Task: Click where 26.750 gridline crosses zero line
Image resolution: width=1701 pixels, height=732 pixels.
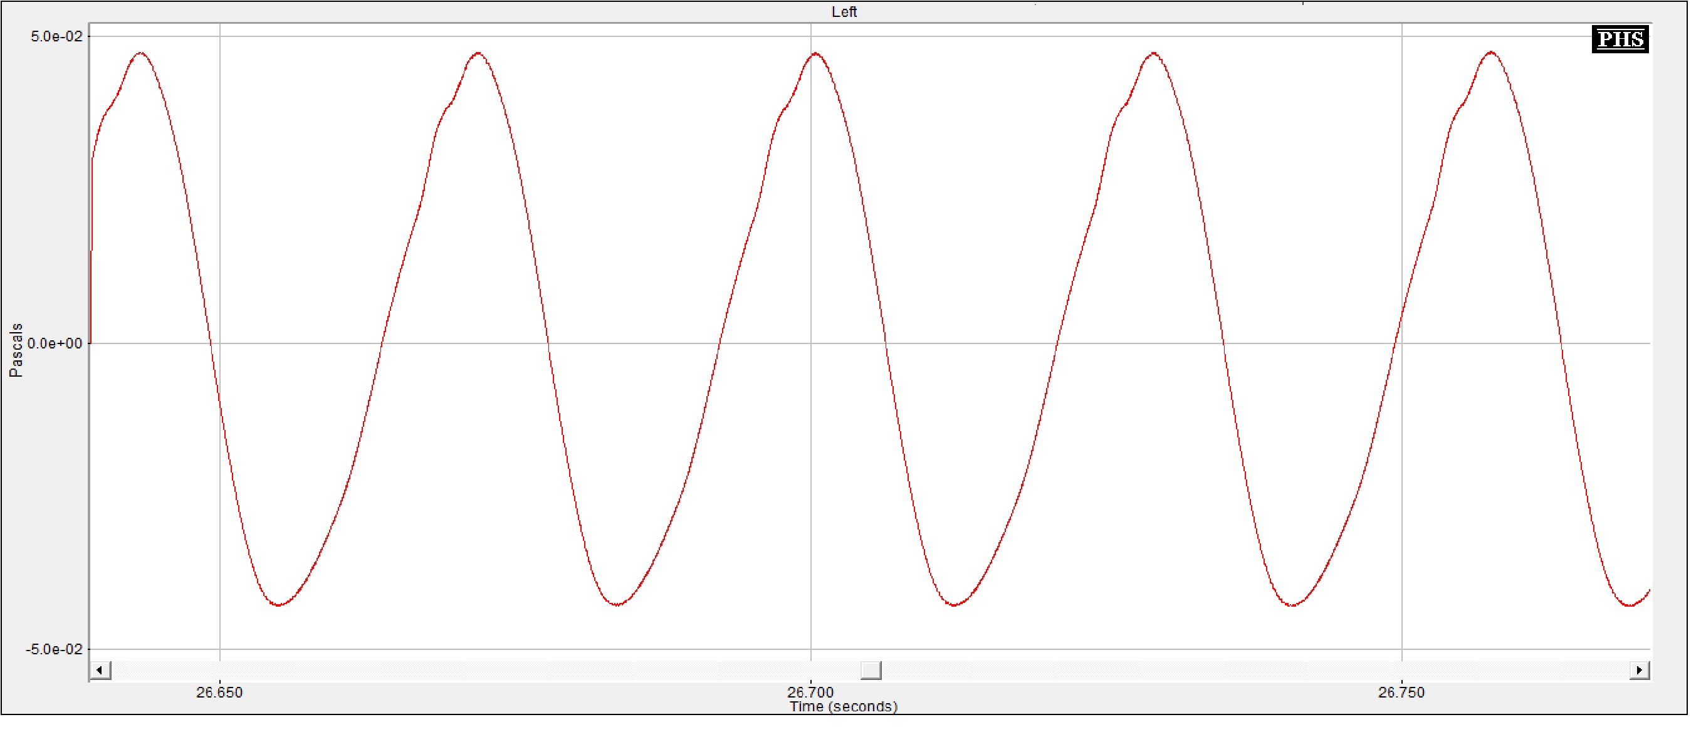Action: click(x=1402, y=343)
